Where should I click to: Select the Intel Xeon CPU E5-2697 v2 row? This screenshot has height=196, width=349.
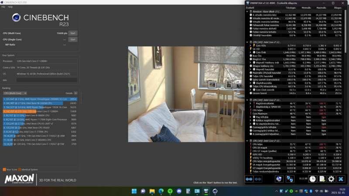(x=40, y=124)
